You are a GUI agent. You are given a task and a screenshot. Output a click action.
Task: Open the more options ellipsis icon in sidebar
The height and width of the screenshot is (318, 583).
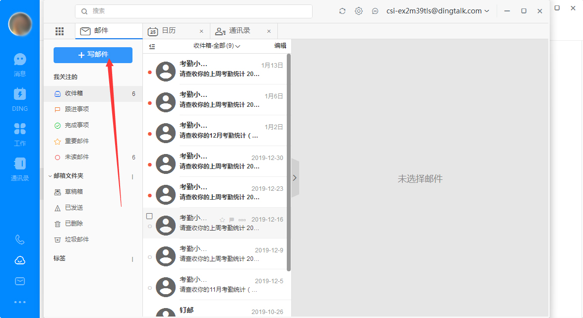[20, 301]
